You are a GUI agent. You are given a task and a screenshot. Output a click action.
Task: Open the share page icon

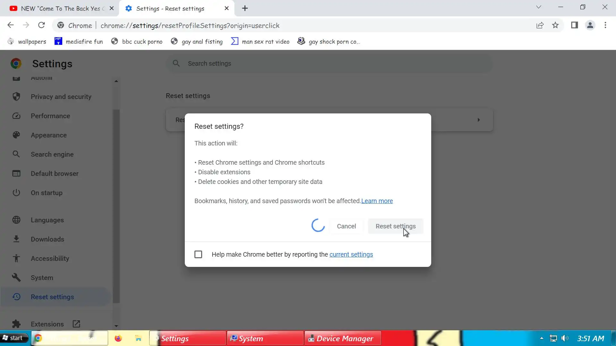540,25
